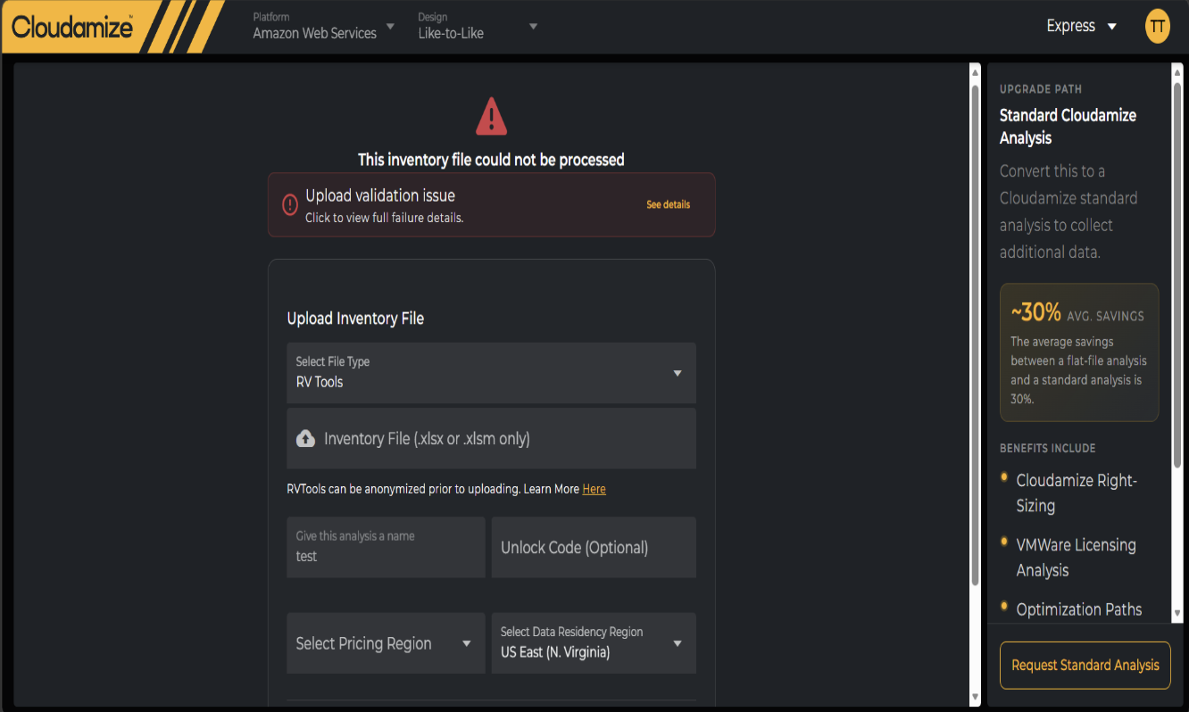This screenshot has height=712, width=1189.
Task: Expand the Select File Type dropdown
Action: pyautogui.click(x=491, y=373)
